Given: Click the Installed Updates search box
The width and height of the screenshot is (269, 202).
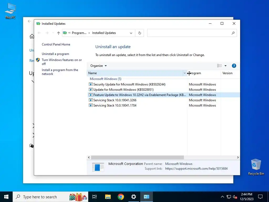Looking at the screenshot, I should point(192,33).
